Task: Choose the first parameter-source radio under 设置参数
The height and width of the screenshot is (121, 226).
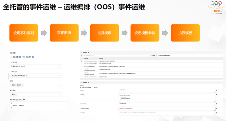Action: click(x=81, y=87)
